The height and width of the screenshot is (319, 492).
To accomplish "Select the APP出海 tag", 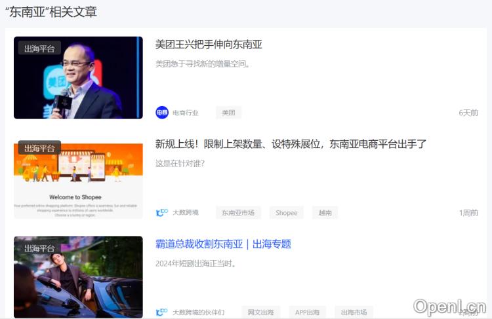I will coord(307,312).
